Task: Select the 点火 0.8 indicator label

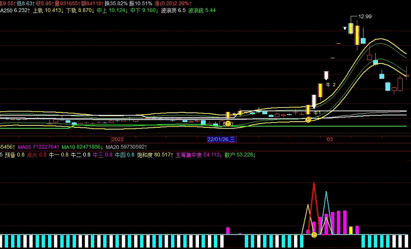Action: click(x=37, y=155)
